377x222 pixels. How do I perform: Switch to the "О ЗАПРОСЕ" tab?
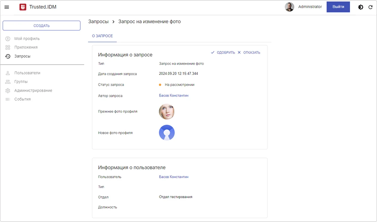point(102,36)
